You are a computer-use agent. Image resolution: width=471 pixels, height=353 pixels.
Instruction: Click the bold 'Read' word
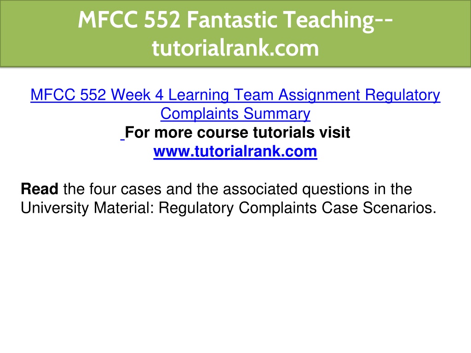tap(40, 189)
